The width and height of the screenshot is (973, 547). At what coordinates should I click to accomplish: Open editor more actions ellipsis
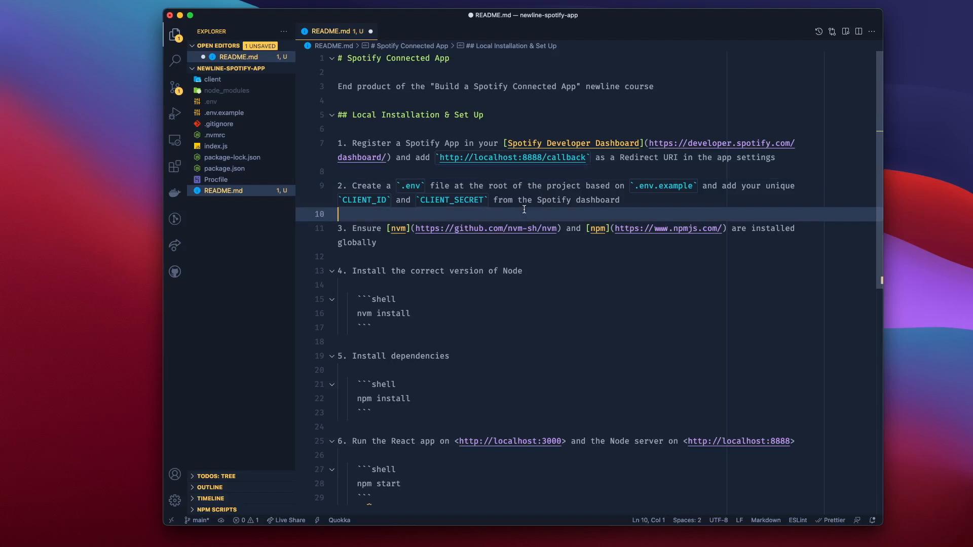(872, 31)
